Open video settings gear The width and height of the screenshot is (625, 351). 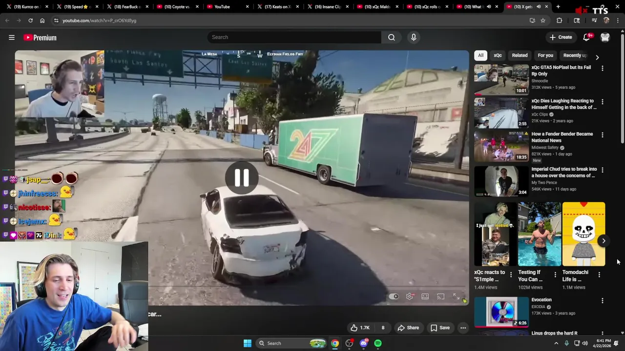point(410,296)
